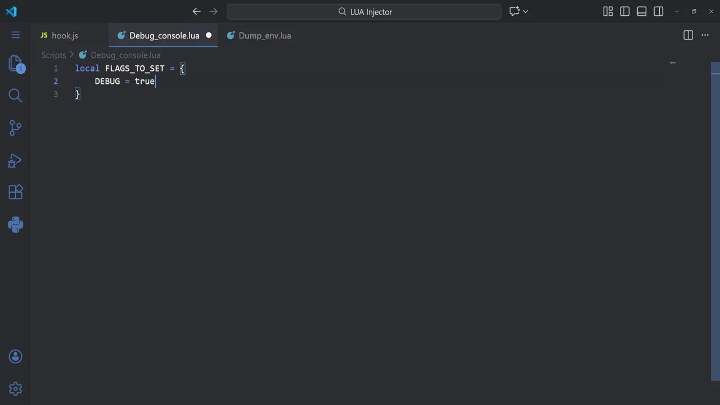
Task: Click the DEBUG key in the table
Action: pyautogui.click(x=107, y=81)
